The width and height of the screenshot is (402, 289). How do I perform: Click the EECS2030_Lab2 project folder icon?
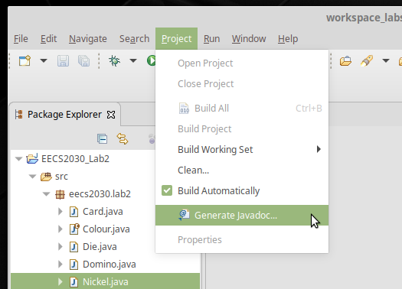[32, 159]
